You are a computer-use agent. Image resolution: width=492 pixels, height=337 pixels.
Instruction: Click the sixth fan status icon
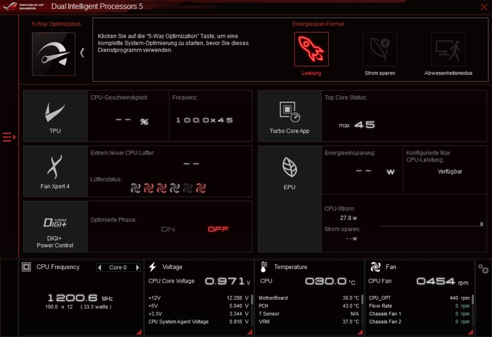click(x=201, y=188)
